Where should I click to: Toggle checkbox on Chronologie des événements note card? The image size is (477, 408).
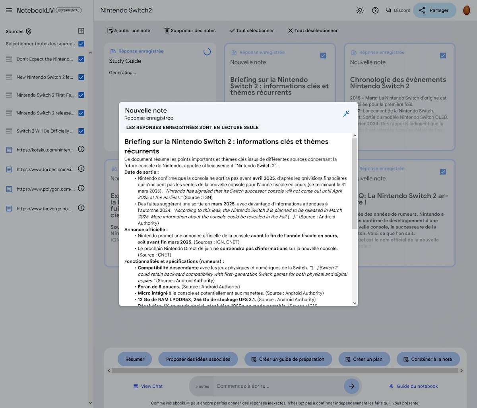click(x=443, y=56)
